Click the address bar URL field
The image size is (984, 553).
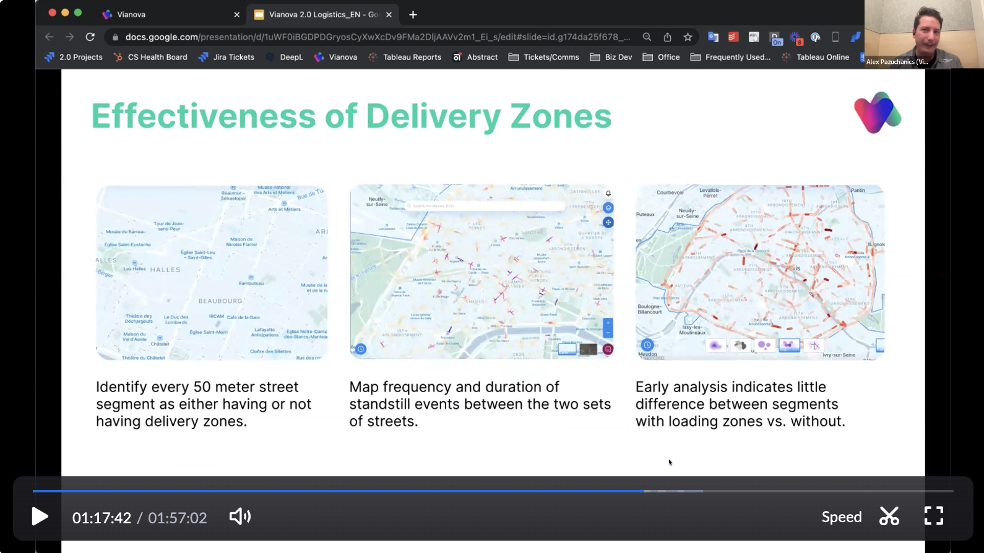pyautogui.click(x=378, y=37)
